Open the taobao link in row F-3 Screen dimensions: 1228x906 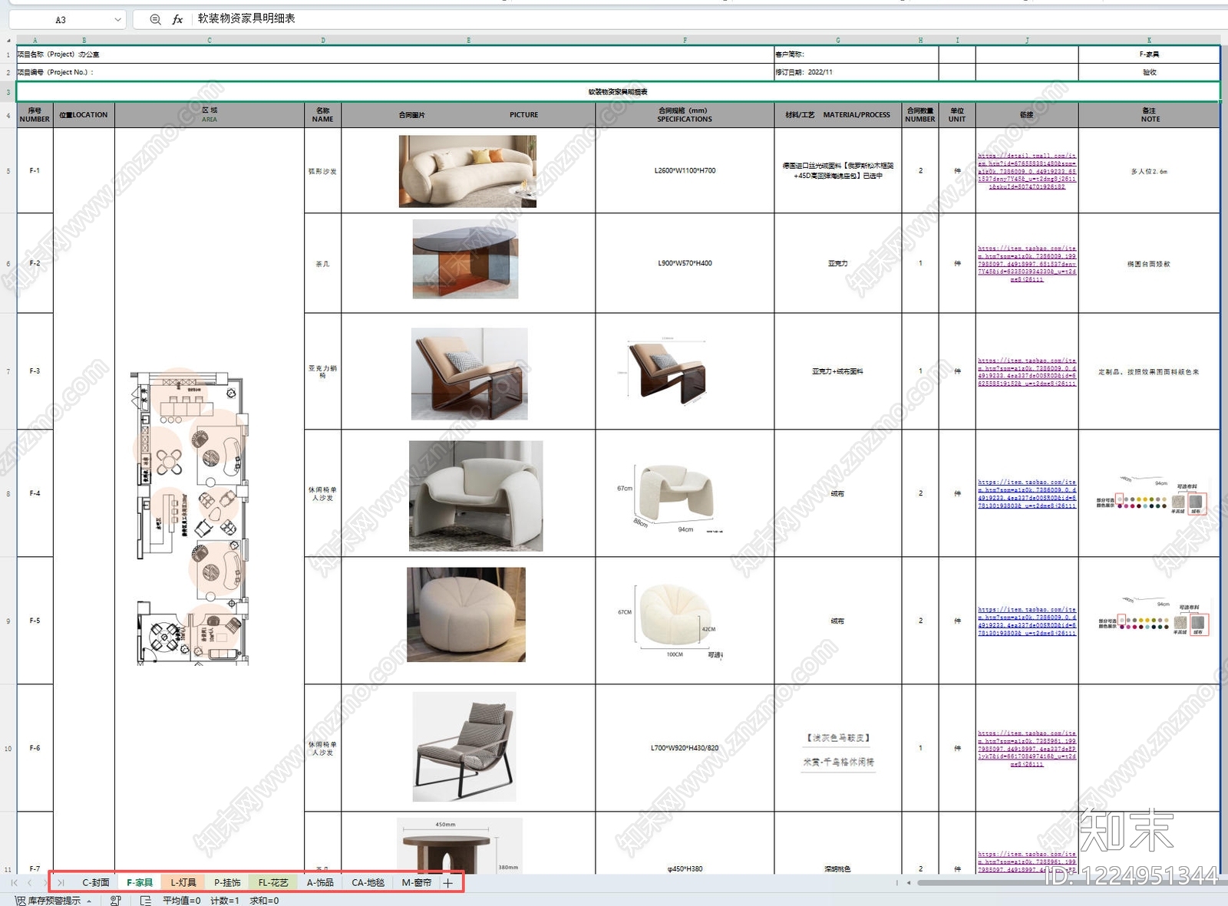click(x=1027, y=371)
